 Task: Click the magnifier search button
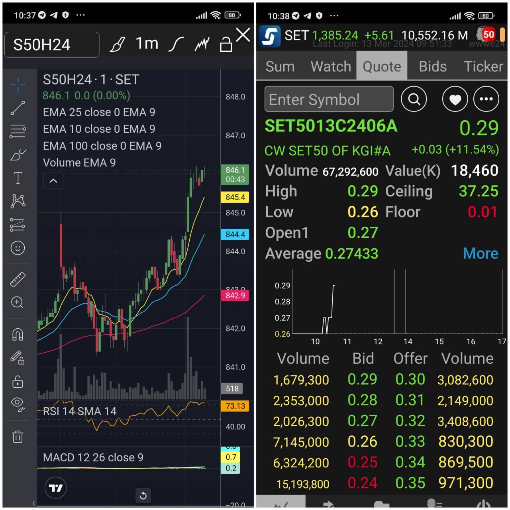click(414, 99)
